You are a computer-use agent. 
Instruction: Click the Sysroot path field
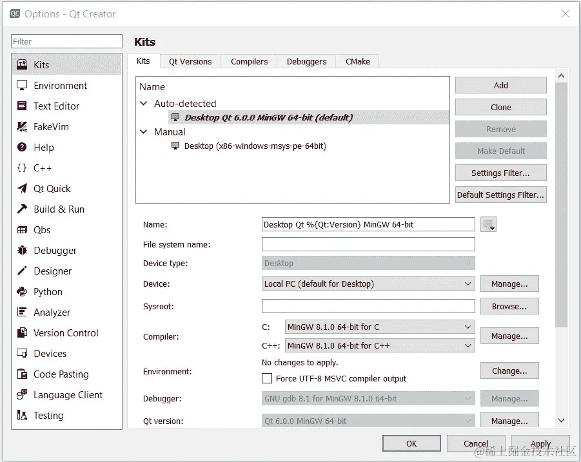point(368,306)
